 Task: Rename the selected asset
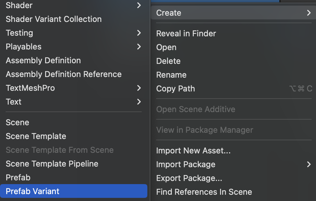pyautogui.click(x=171, y=75)
